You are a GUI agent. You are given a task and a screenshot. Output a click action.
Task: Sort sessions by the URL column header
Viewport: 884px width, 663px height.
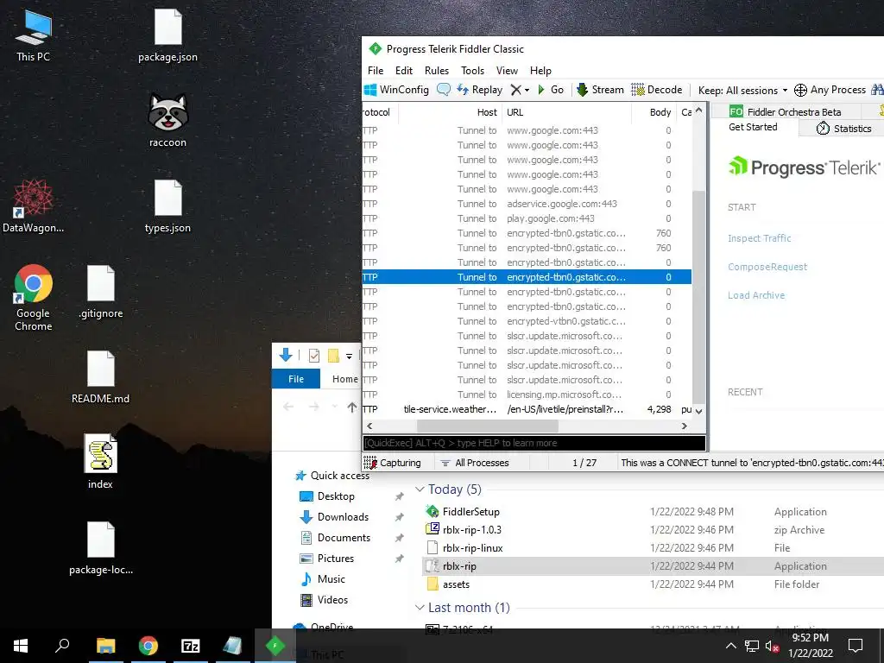coord(566,112)
